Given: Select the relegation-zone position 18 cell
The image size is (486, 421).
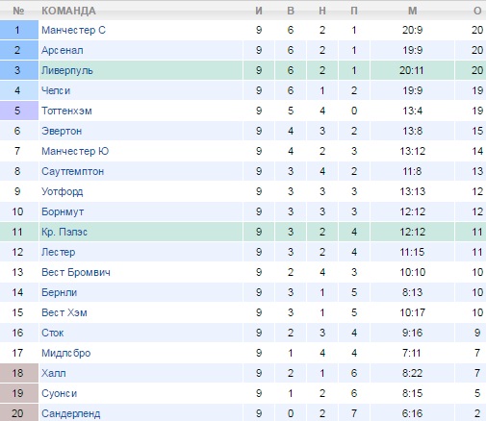Looking at the screenshot, I should pos(19,373).
